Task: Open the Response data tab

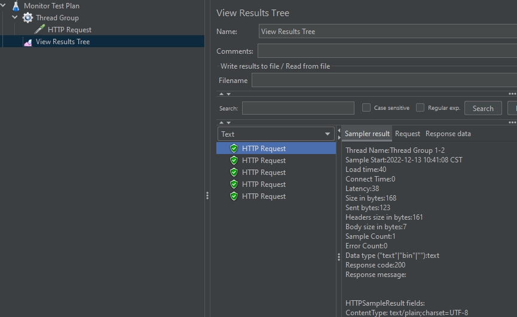Action: click(448, 134)
